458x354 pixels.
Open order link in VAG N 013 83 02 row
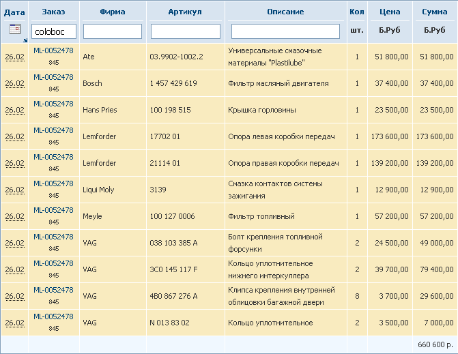(53, 316)
